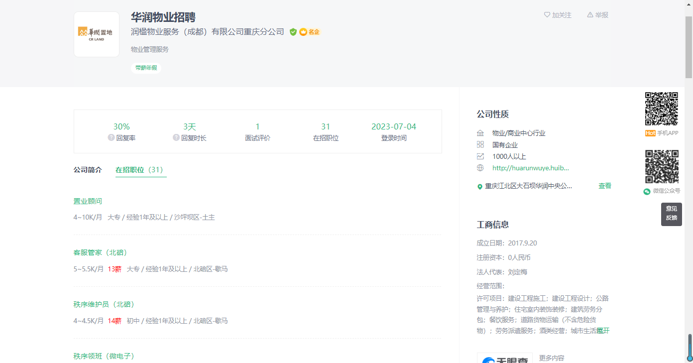The height and width of the screenshot is (363, 693).
Task: Click 更多内容 link near 天眼查
Action: click(552, 358)
